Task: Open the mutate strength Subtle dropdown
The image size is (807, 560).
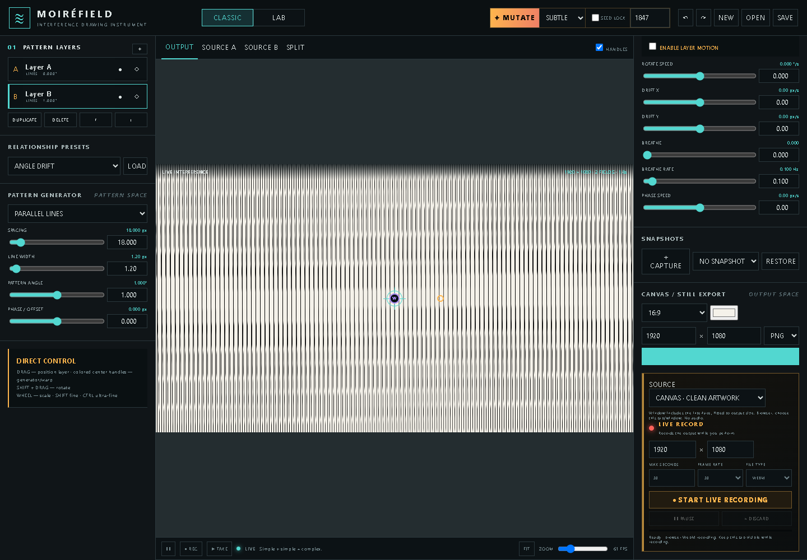Action: point(562,18)
